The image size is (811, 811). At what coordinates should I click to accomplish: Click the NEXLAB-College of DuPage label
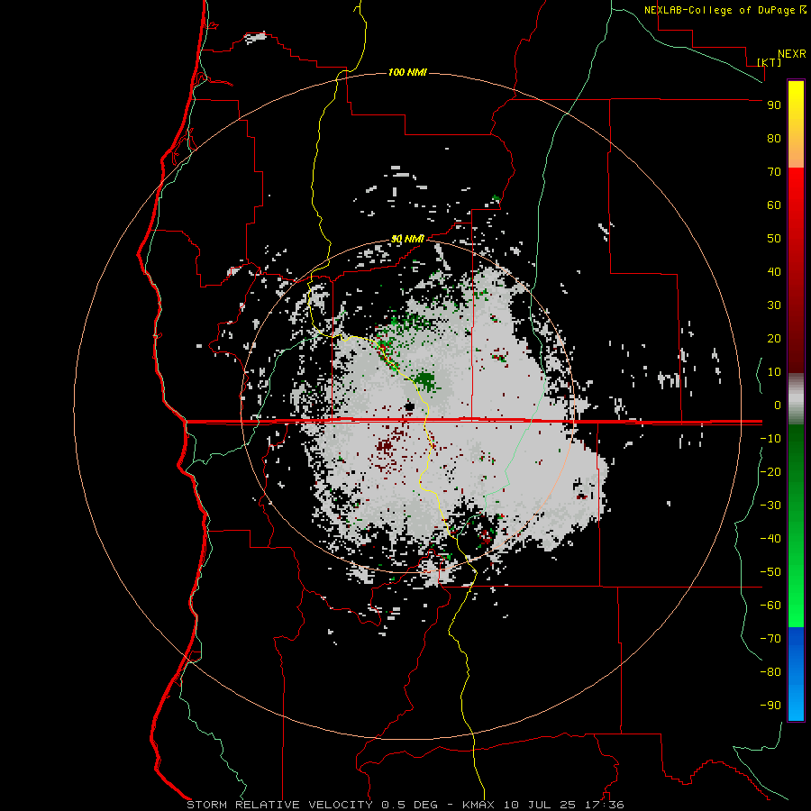point(724,10)
